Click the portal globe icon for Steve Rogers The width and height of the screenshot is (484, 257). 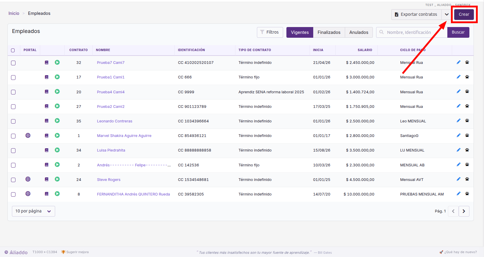[x=28, y=179]
